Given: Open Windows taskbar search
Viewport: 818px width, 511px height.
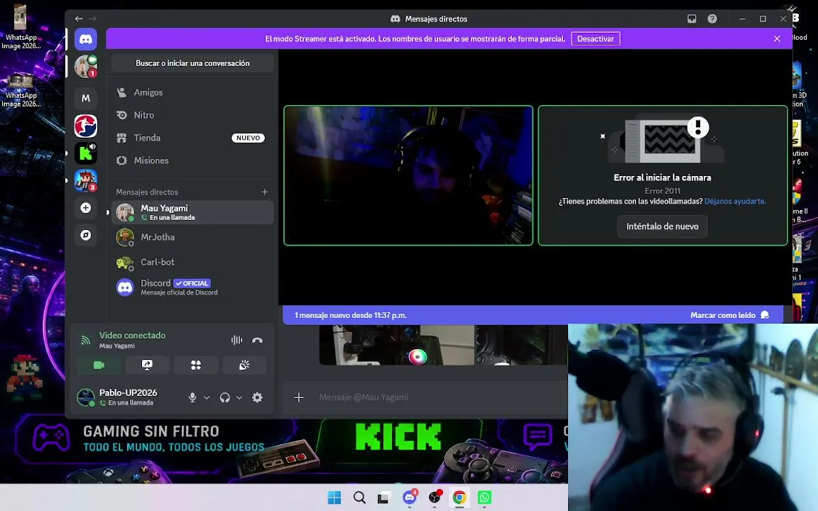Looking at the screenshot, I should (359, 498).
